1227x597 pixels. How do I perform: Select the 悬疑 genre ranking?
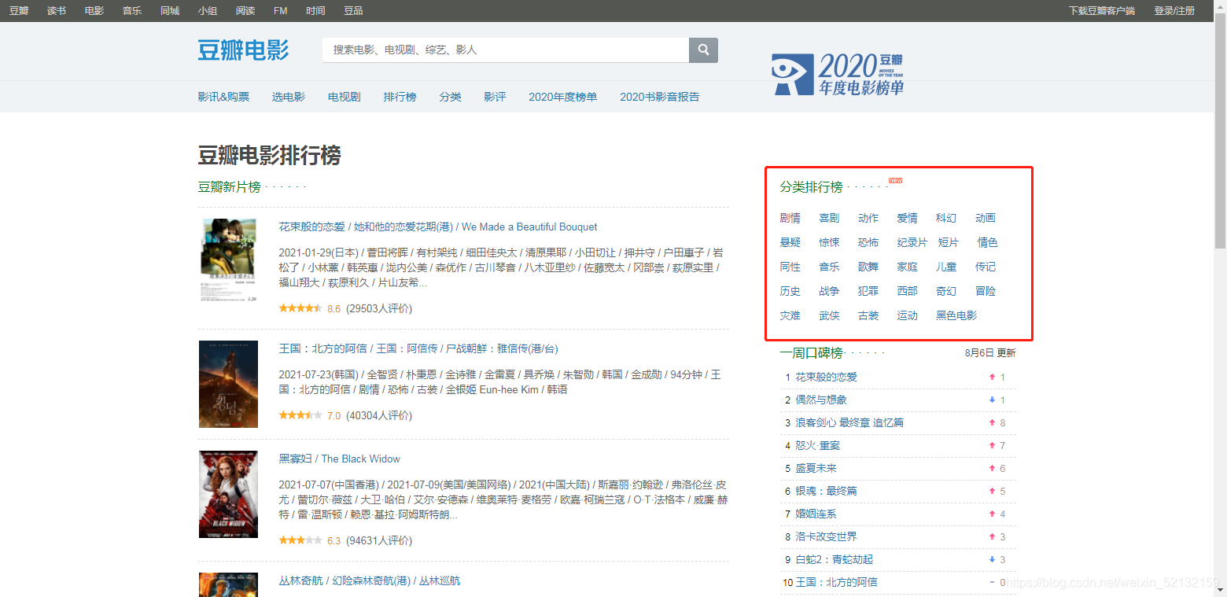pyautogui.click(x=790, y=242)
